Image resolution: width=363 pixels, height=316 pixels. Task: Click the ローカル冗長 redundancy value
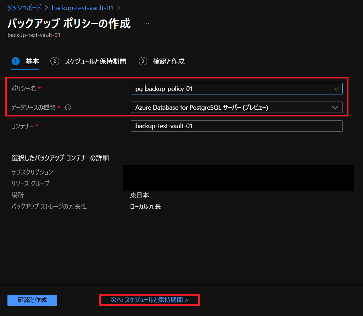click(145, 206)
